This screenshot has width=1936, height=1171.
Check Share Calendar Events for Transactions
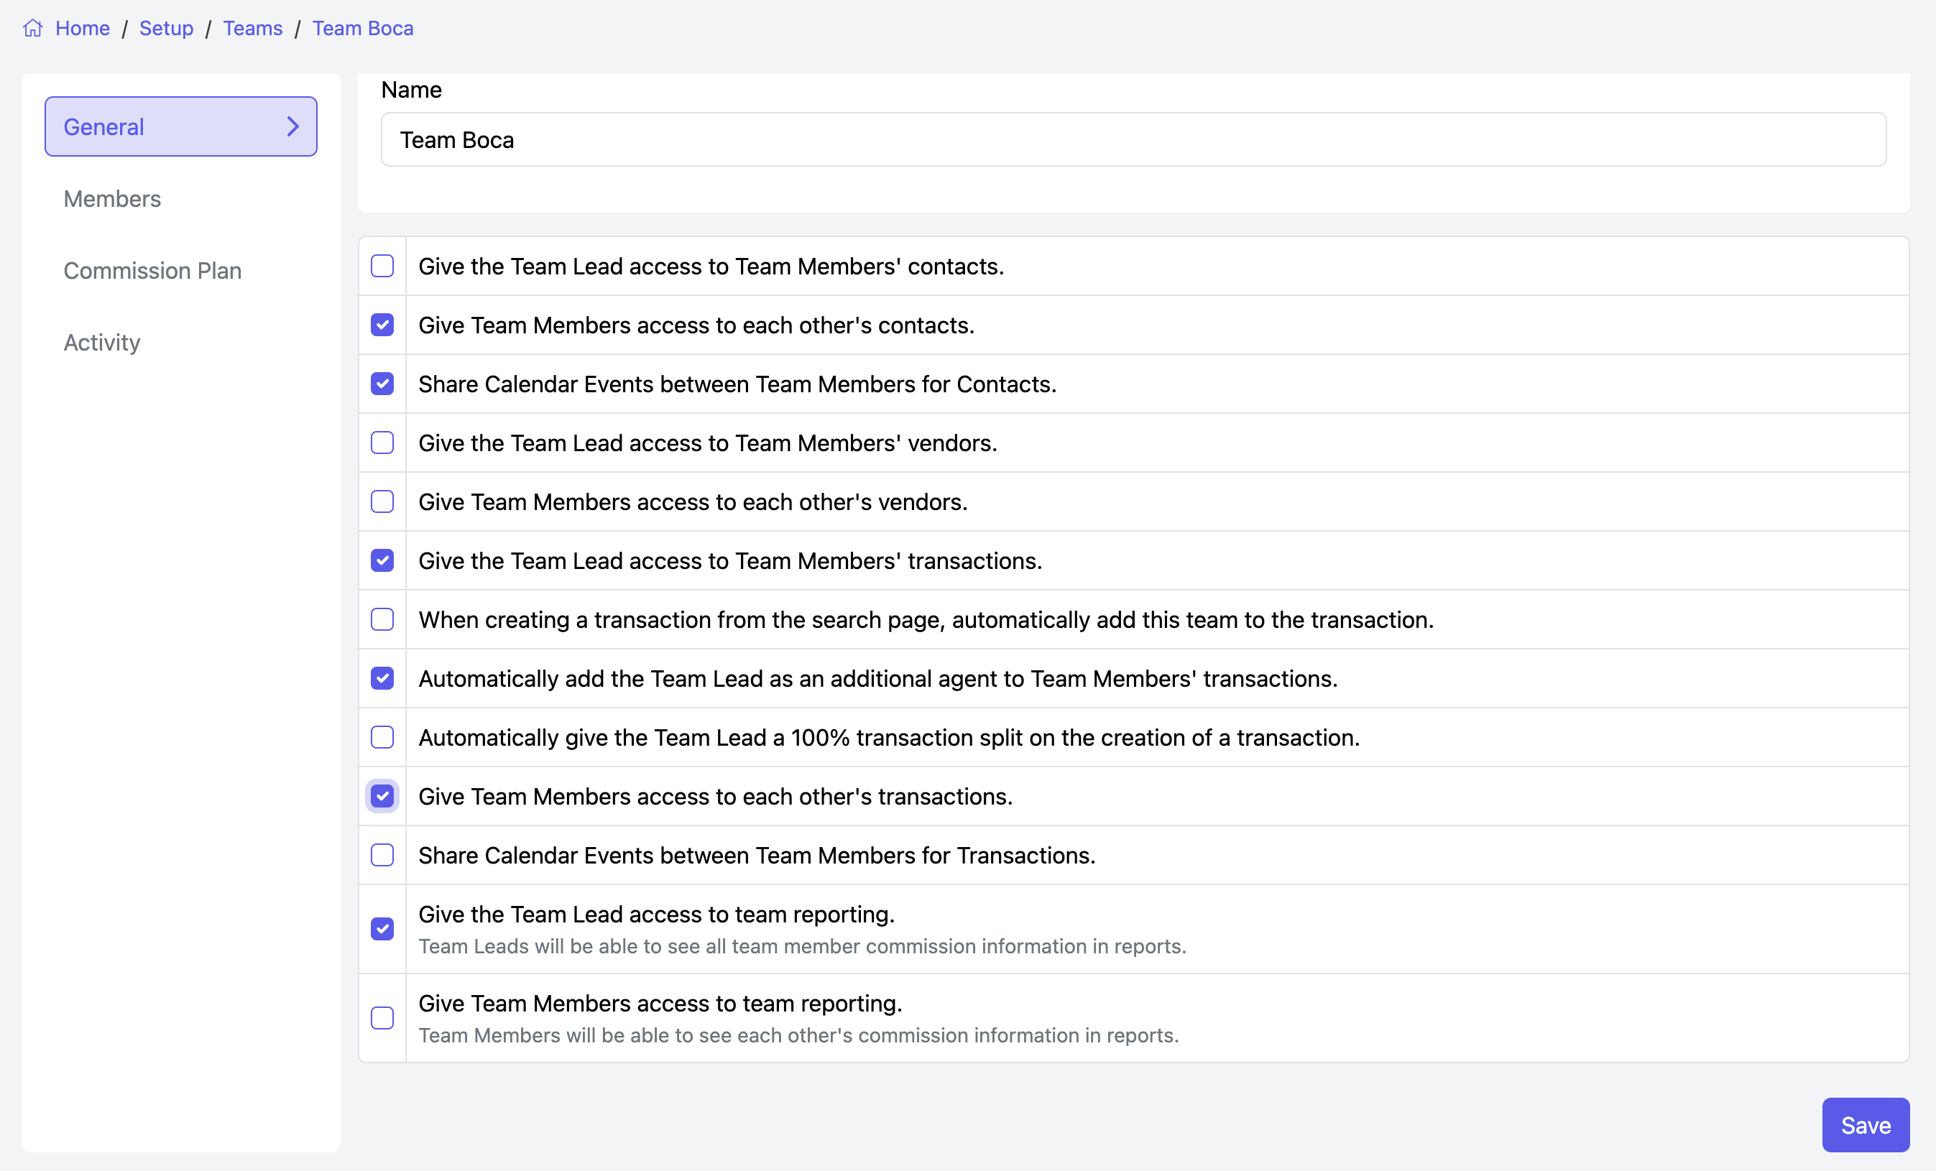click(382, 856)
